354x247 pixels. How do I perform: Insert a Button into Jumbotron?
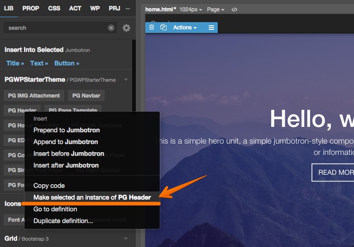[x=67, y=63]
